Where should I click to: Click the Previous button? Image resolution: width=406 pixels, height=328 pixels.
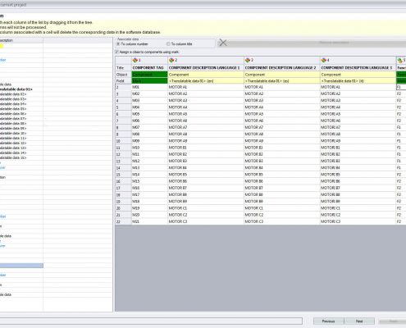329,321
